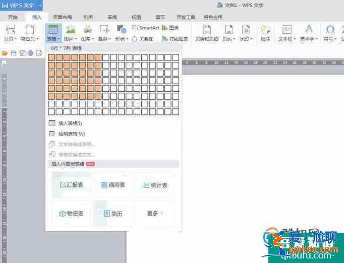Insert a blank page with 空白页 icon
The width and height of the screenshot is (344, 263).
point(30,30)
